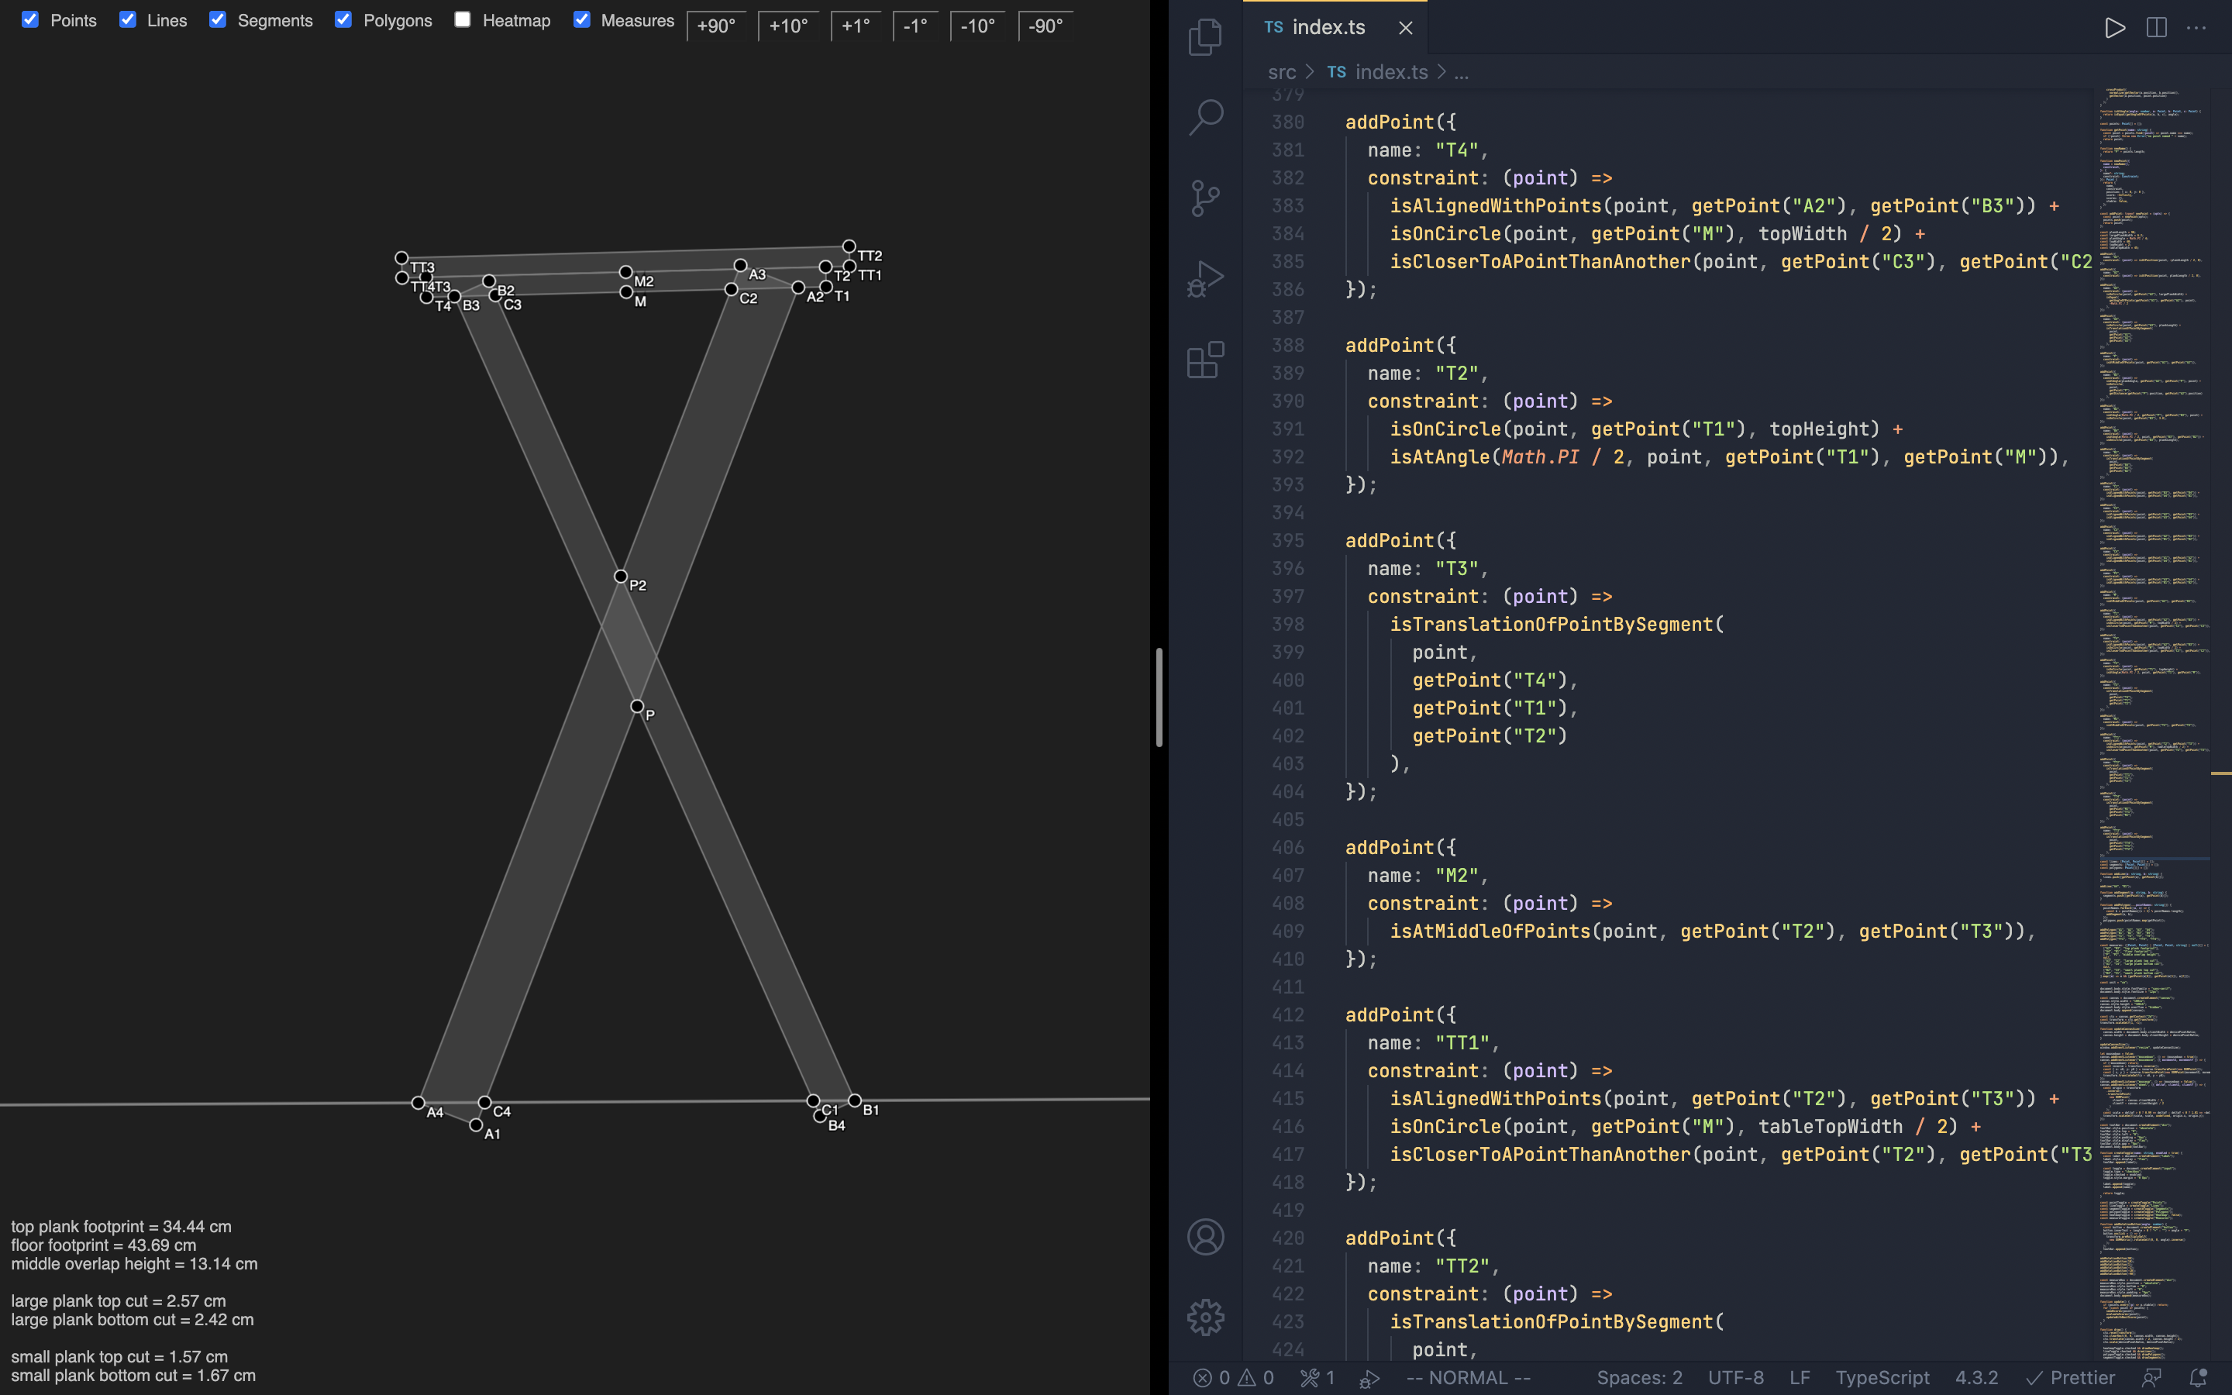
Task: Rotate by +90° button
Action: (x=716, y=26)
